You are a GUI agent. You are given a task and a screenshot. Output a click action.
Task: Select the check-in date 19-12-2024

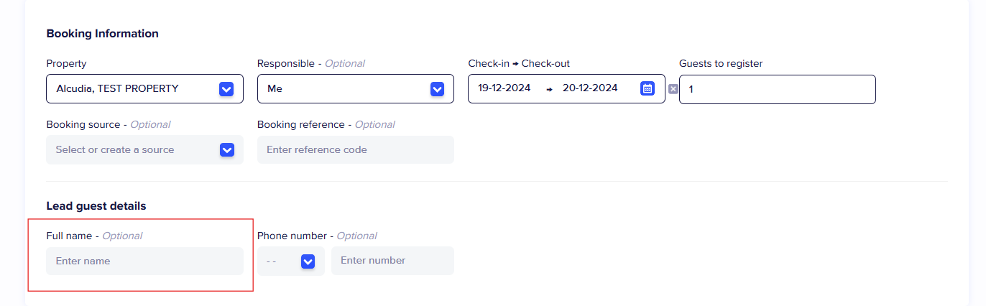504,88
